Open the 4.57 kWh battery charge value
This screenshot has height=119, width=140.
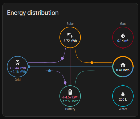(x=72, y=97)
